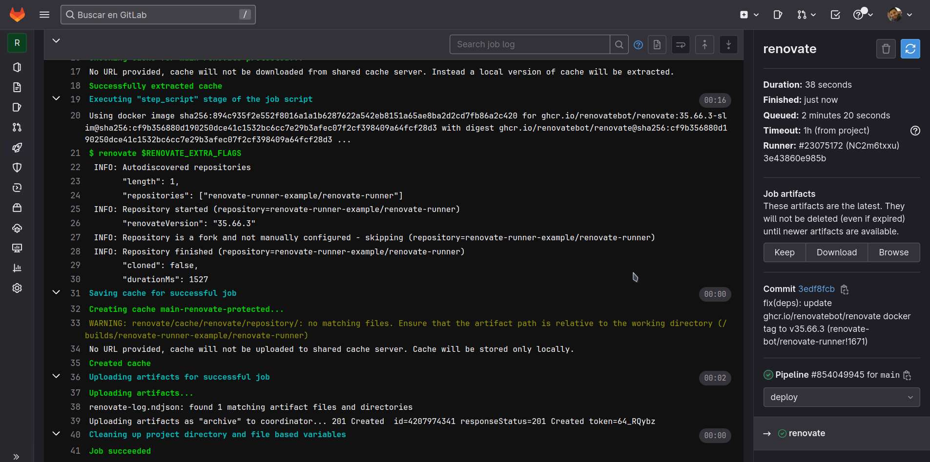Toggle the log line wrap icon
Screen dimensions: 930x462
[x=681, y=45]
